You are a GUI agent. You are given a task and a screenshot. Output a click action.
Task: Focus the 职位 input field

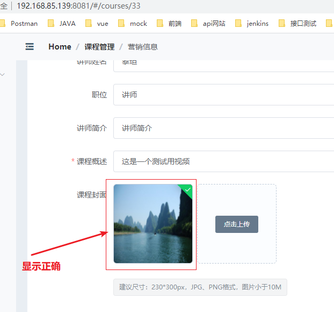click(x=224, y=95)
